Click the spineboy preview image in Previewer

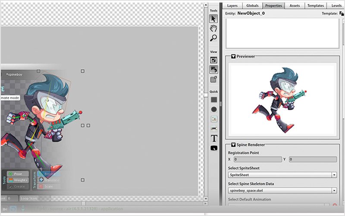coord(279,100)
